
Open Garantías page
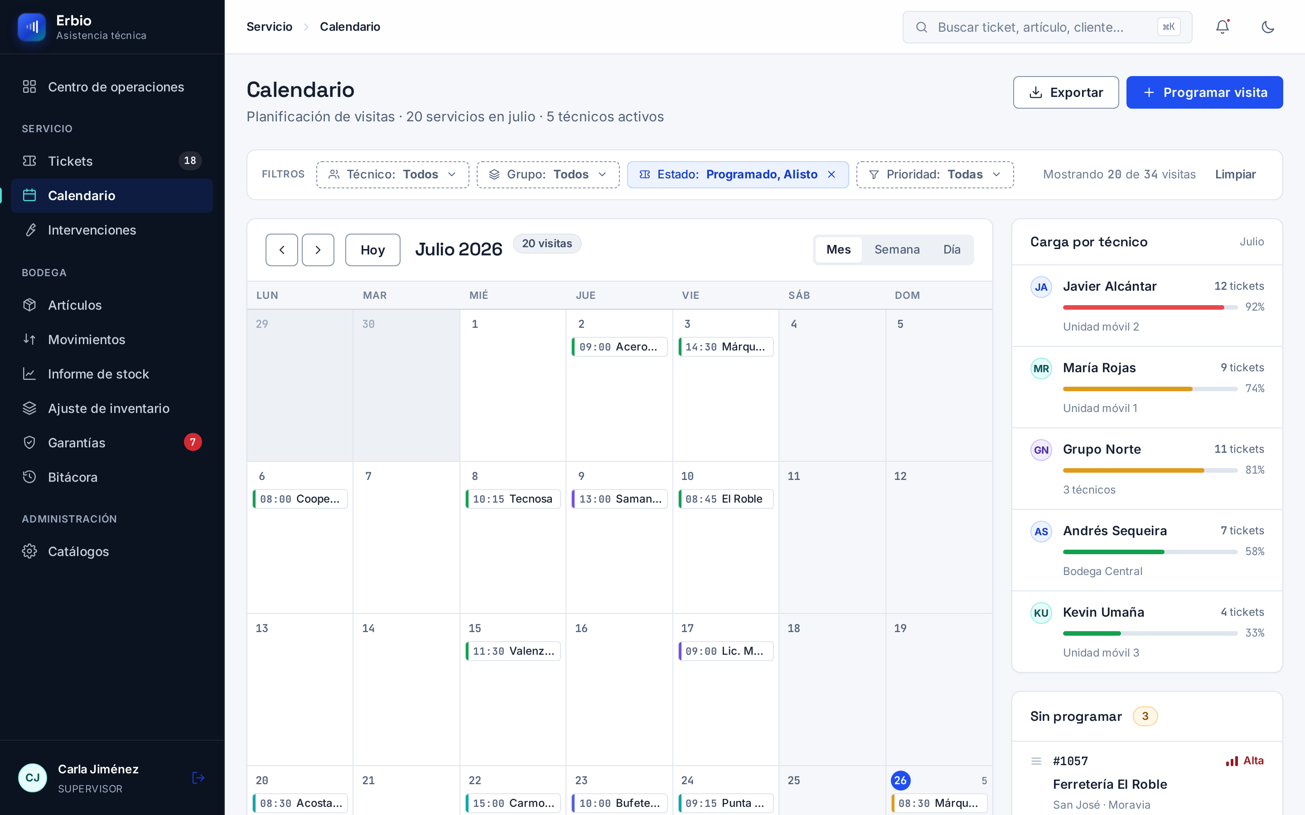tap(111, 442)
